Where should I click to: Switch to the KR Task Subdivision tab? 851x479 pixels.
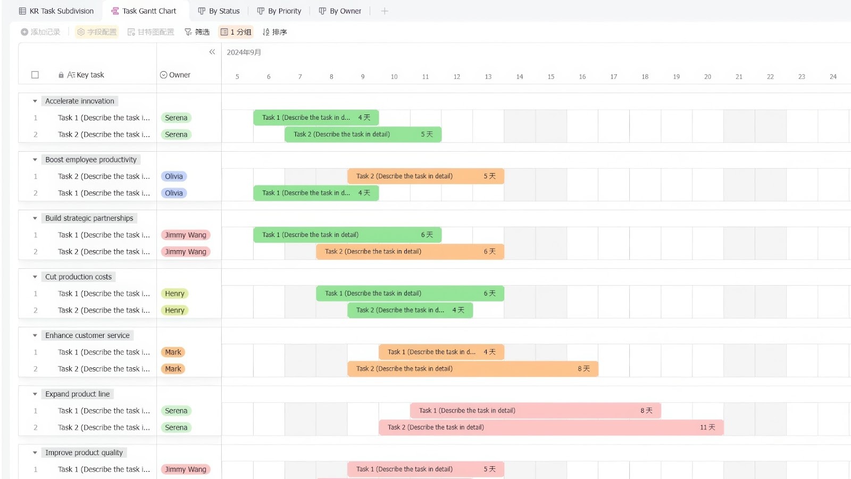(x=56, y=11)
